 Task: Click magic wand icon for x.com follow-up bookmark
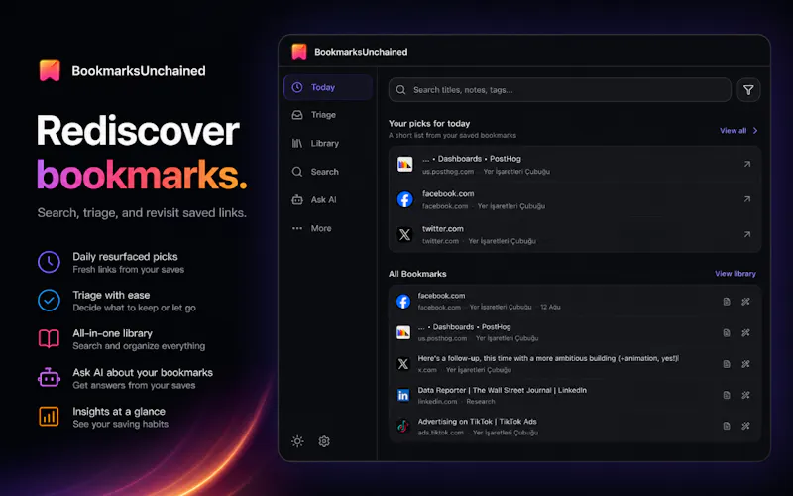tap(745, 364)
